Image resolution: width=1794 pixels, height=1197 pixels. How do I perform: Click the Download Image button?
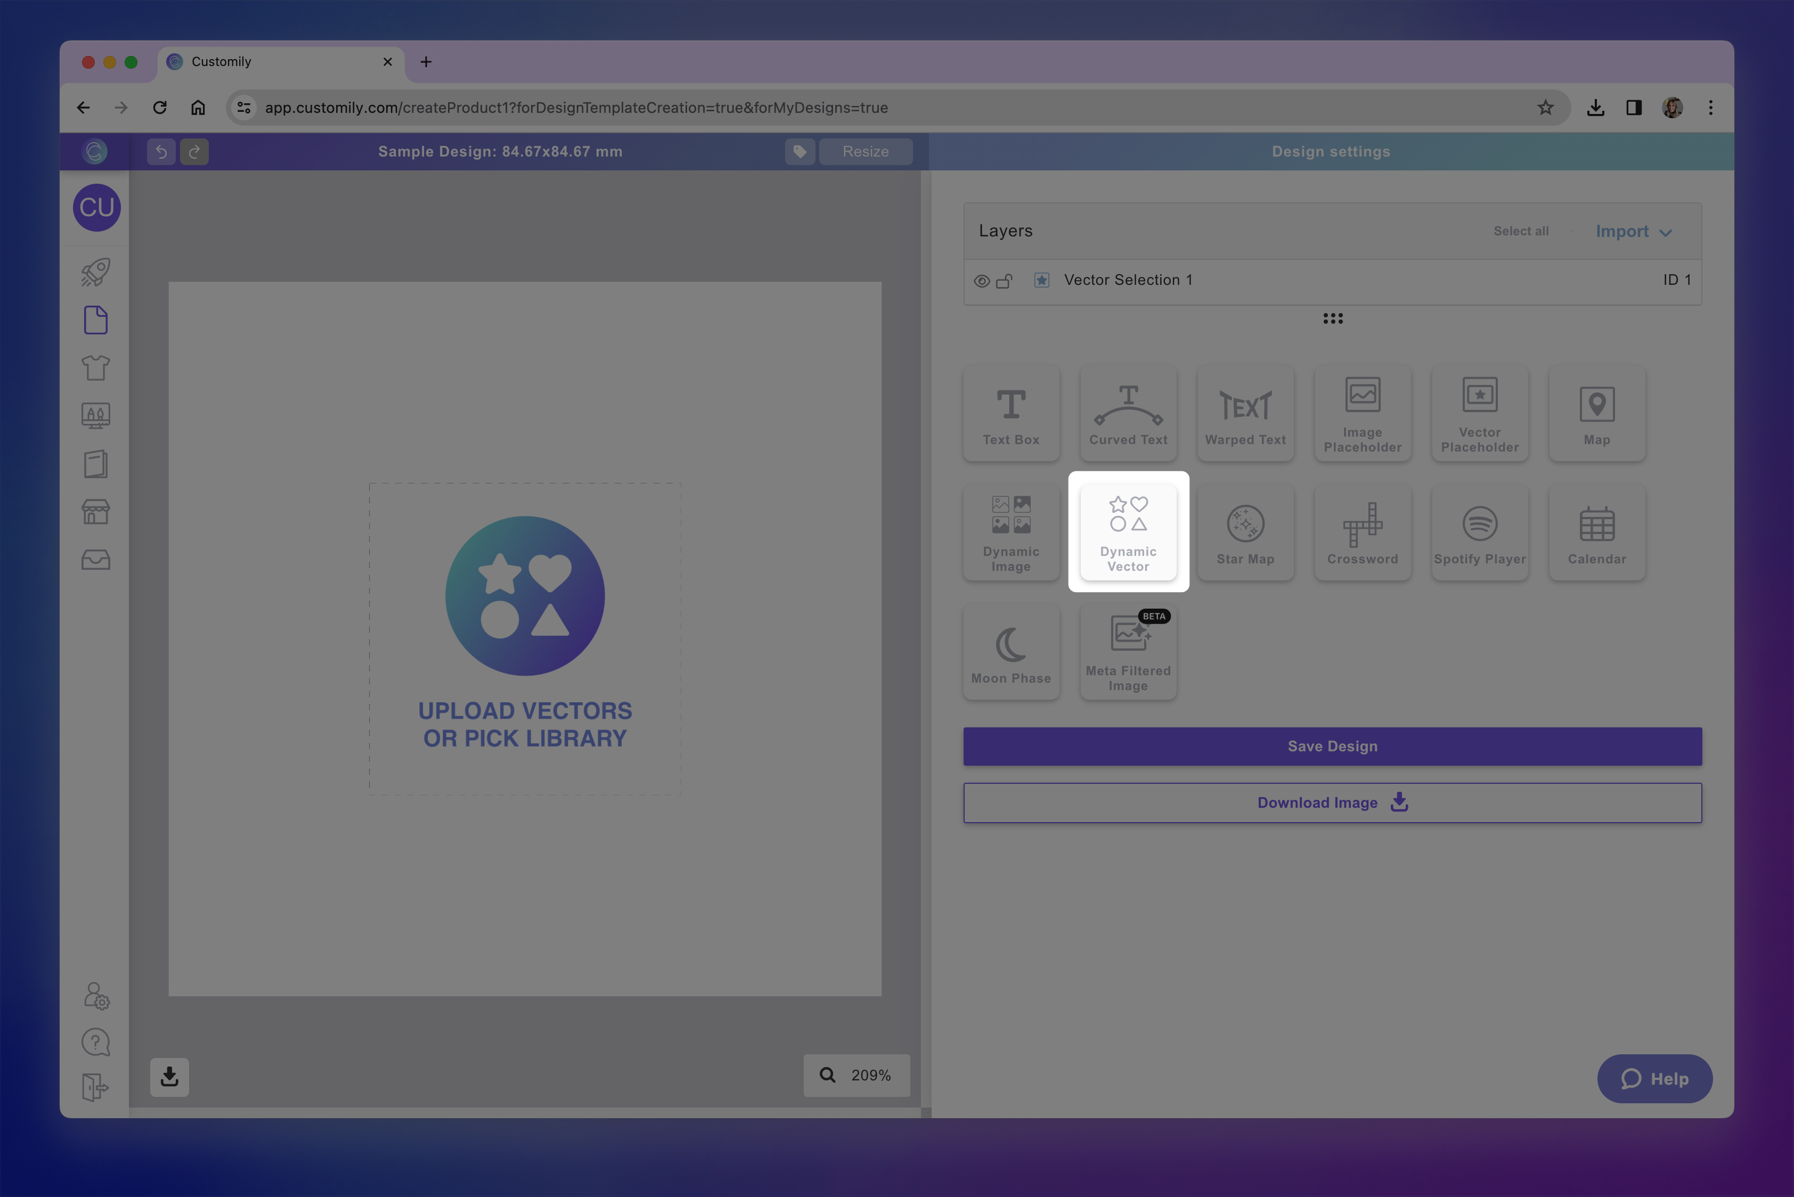click(x=1332, y=802)
